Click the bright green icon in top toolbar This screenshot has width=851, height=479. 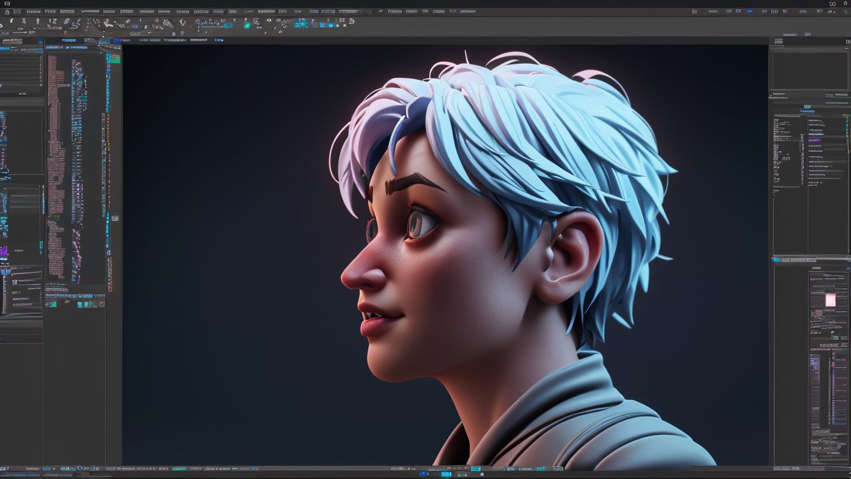click(247, 24)
